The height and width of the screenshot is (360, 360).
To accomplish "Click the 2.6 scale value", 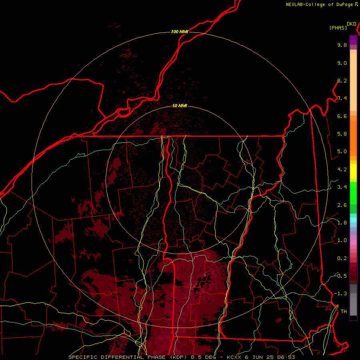I will [342, 205].
